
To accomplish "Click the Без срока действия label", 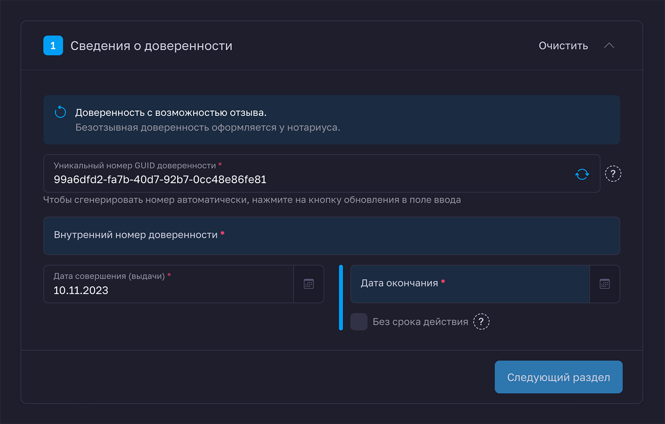I will [420, 322].
